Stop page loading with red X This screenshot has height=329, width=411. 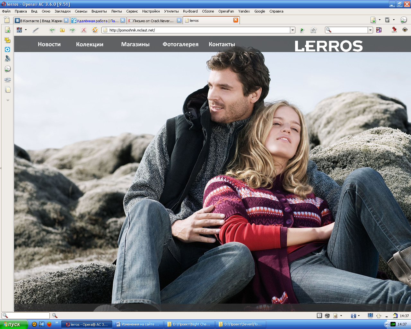tap(83, 30)
